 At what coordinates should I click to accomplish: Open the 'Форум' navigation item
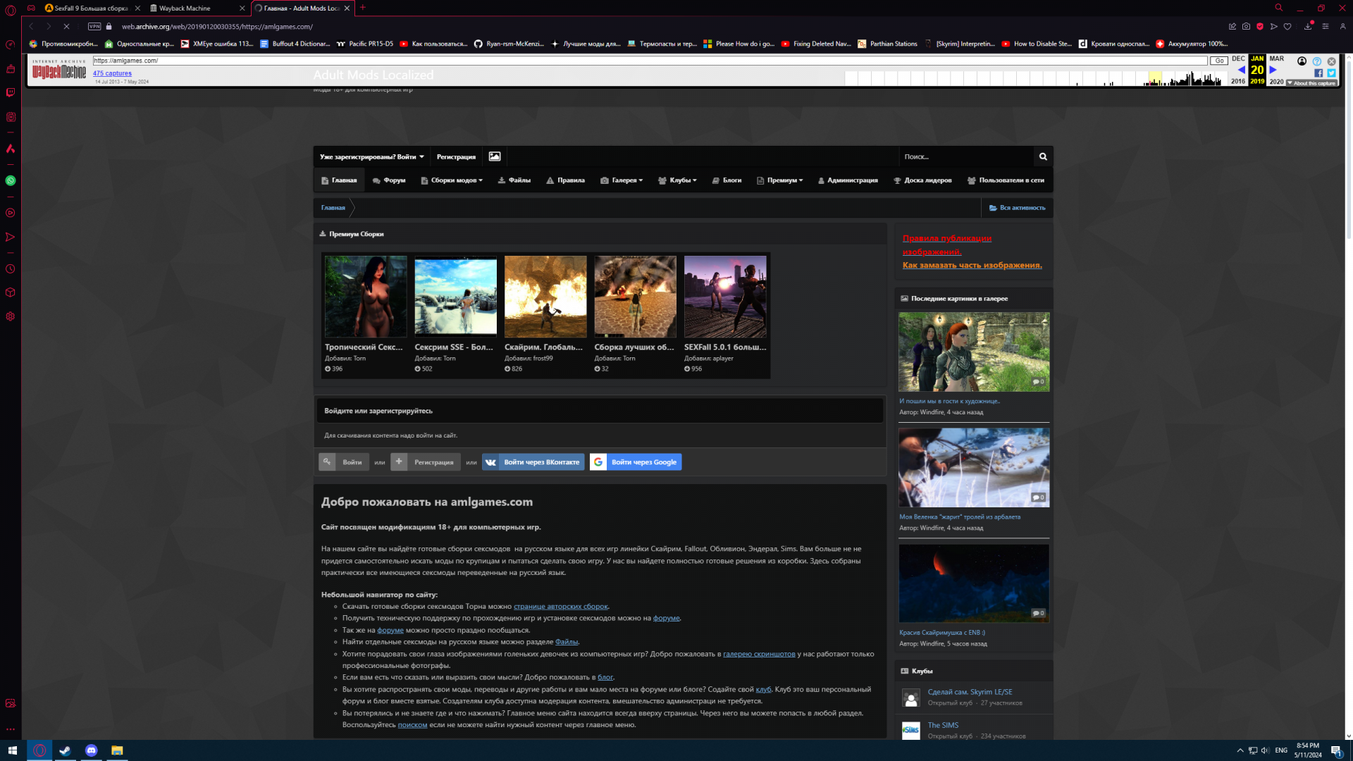click(389, 180)
